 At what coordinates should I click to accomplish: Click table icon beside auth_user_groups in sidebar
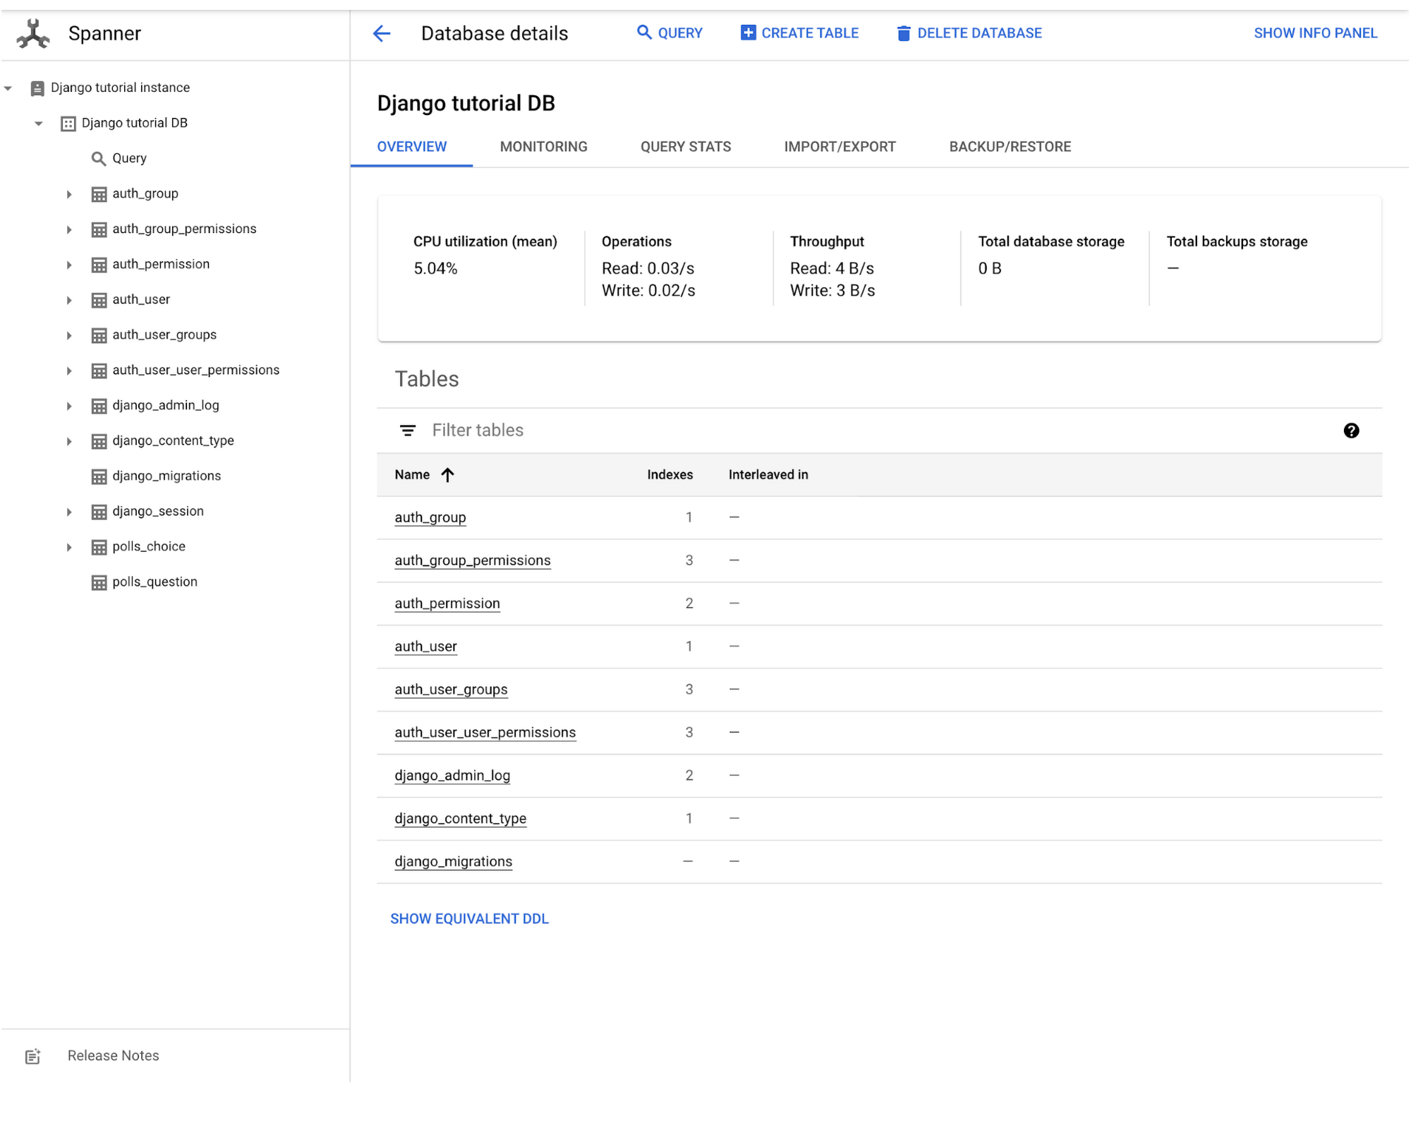point(99,335)
